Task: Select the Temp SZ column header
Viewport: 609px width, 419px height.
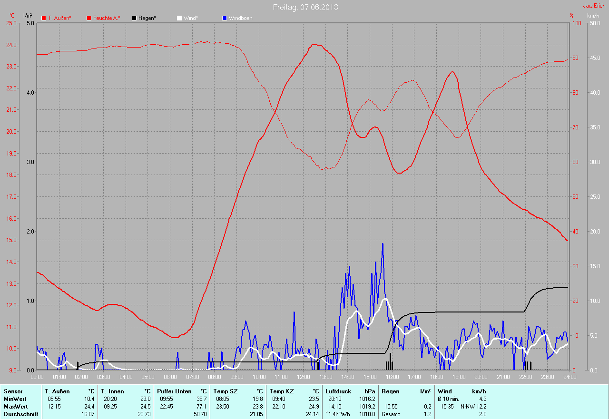Action: coord(225,391)
